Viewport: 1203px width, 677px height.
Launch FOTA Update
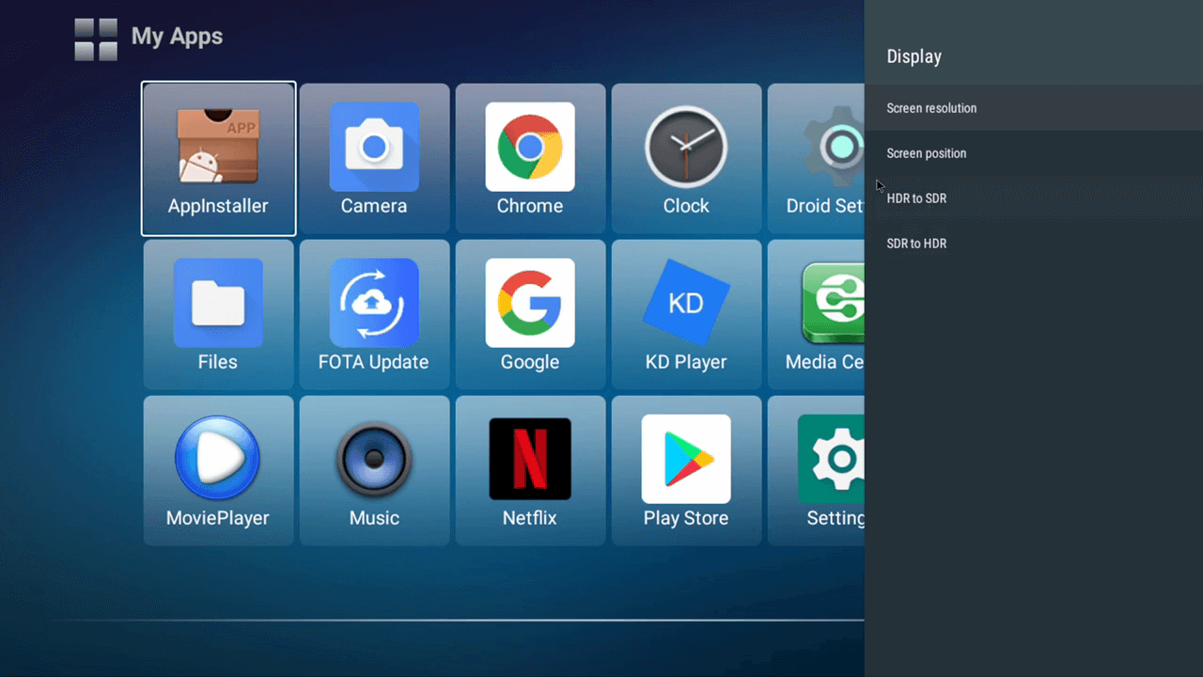point(374,314)
